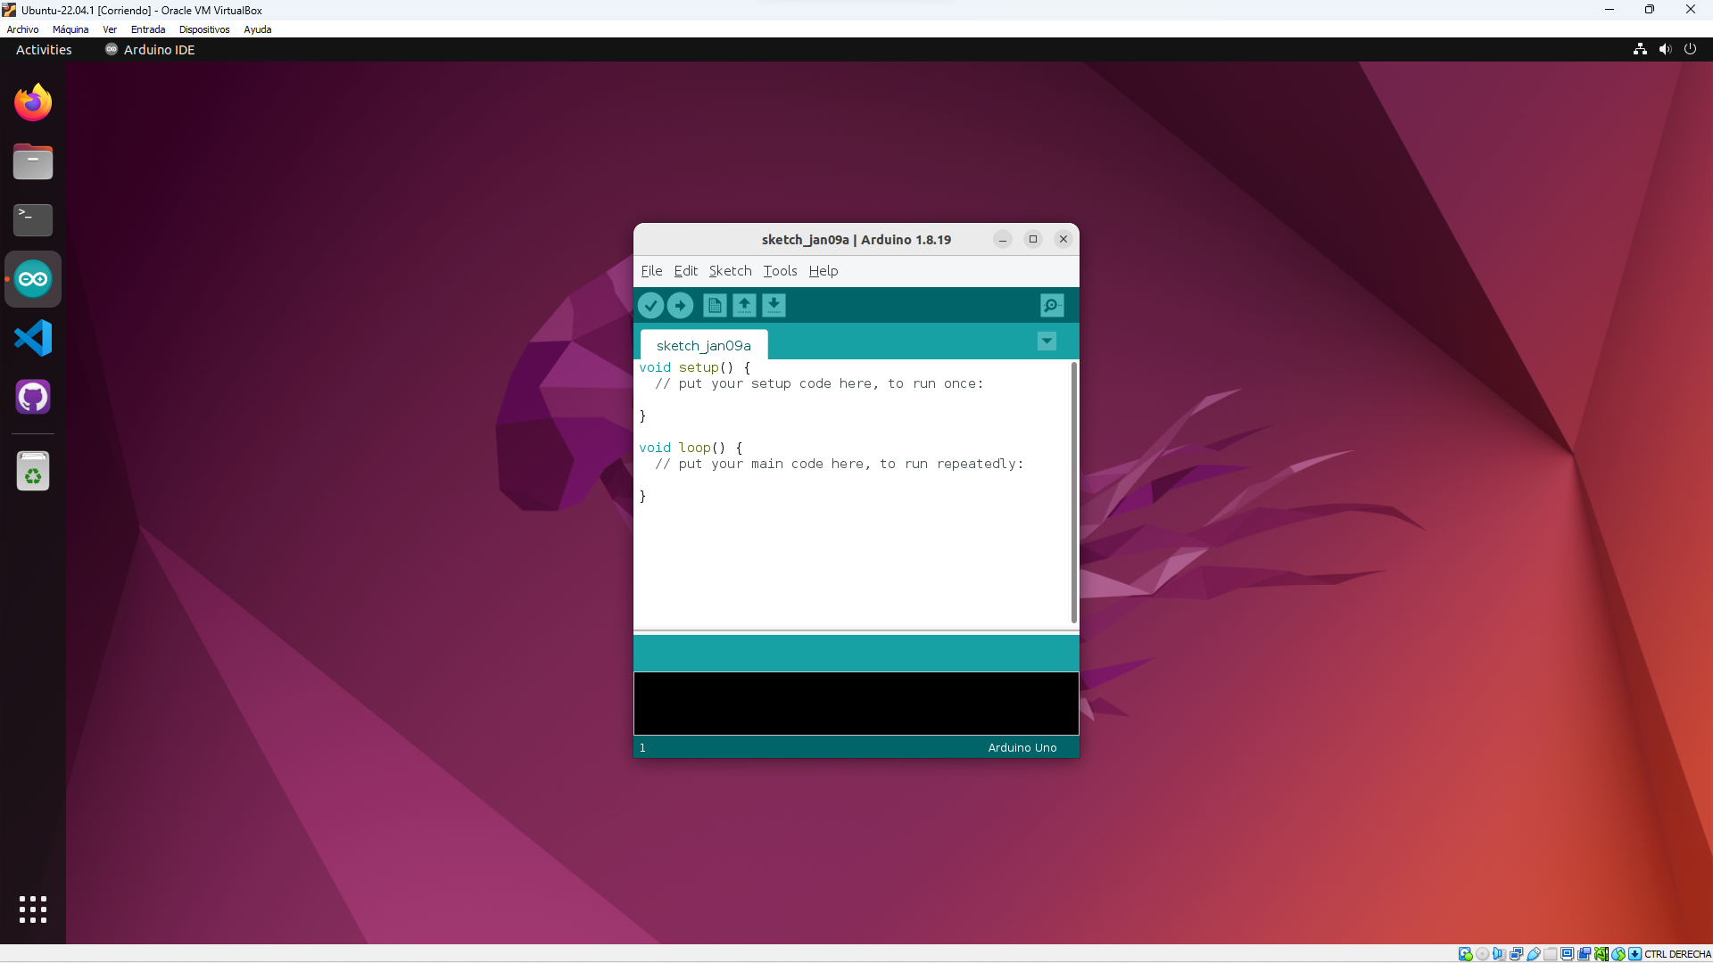Click the Activities button
Screen dimensions: 1713x963
[44, 50]
